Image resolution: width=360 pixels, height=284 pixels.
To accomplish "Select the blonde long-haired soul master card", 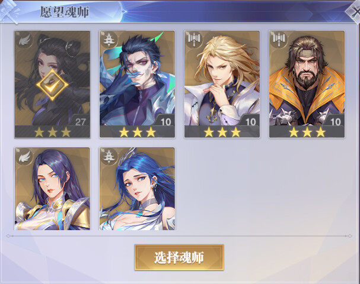I will 222,84.
